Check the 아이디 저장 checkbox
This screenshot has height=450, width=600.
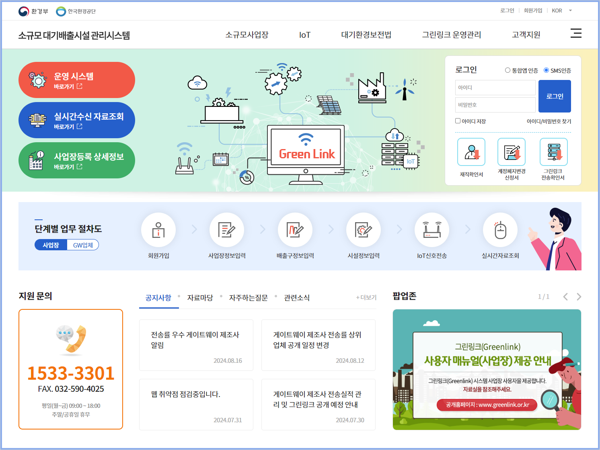tap(458, 121)
